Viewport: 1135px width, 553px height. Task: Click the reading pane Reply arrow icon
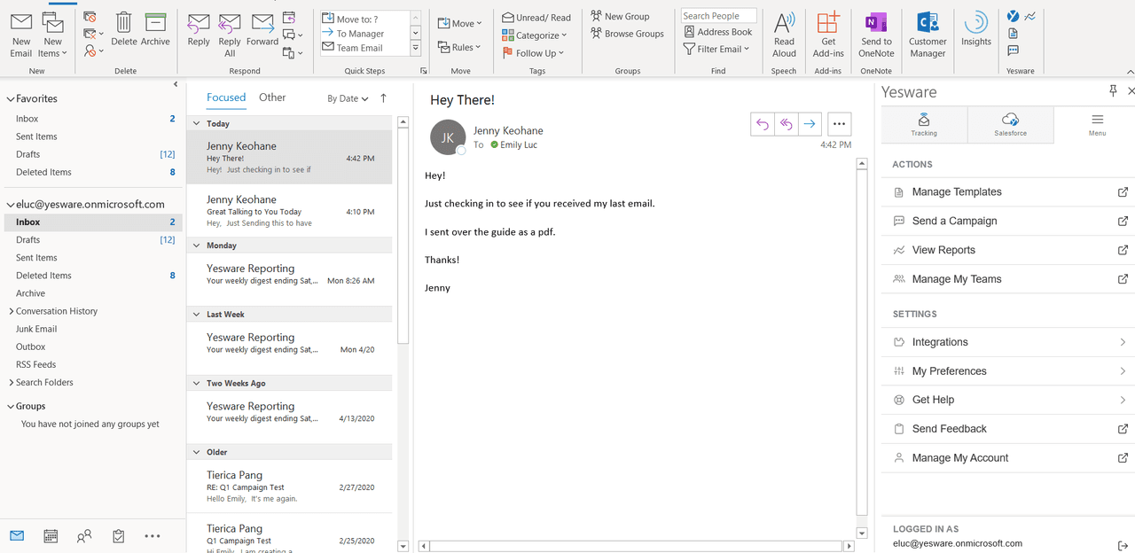[x=762, y=125]
